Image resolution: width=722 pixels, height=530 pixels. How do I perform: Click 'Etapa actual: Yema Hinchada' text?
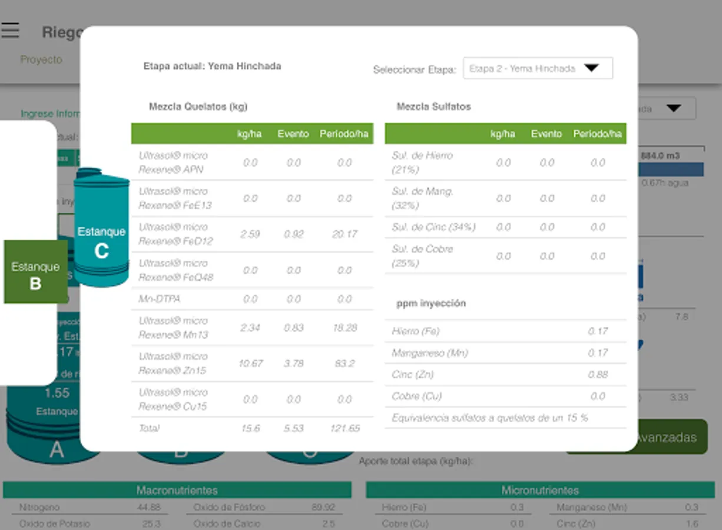(212, 66)
